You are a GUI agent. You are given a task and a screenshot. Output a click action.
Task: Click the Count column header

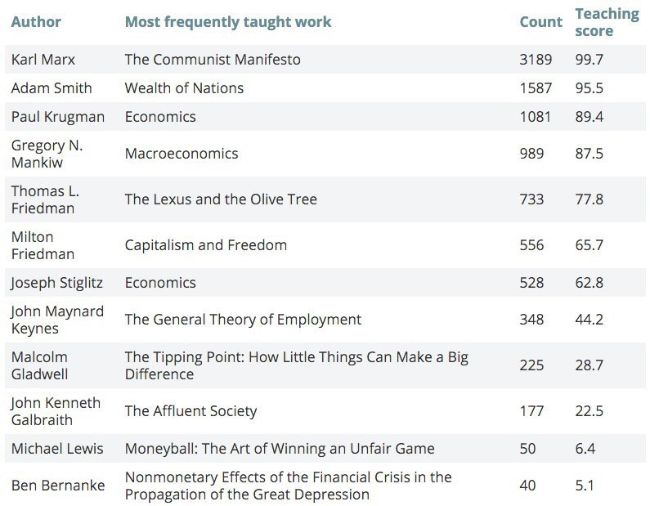tap(540, 22)
